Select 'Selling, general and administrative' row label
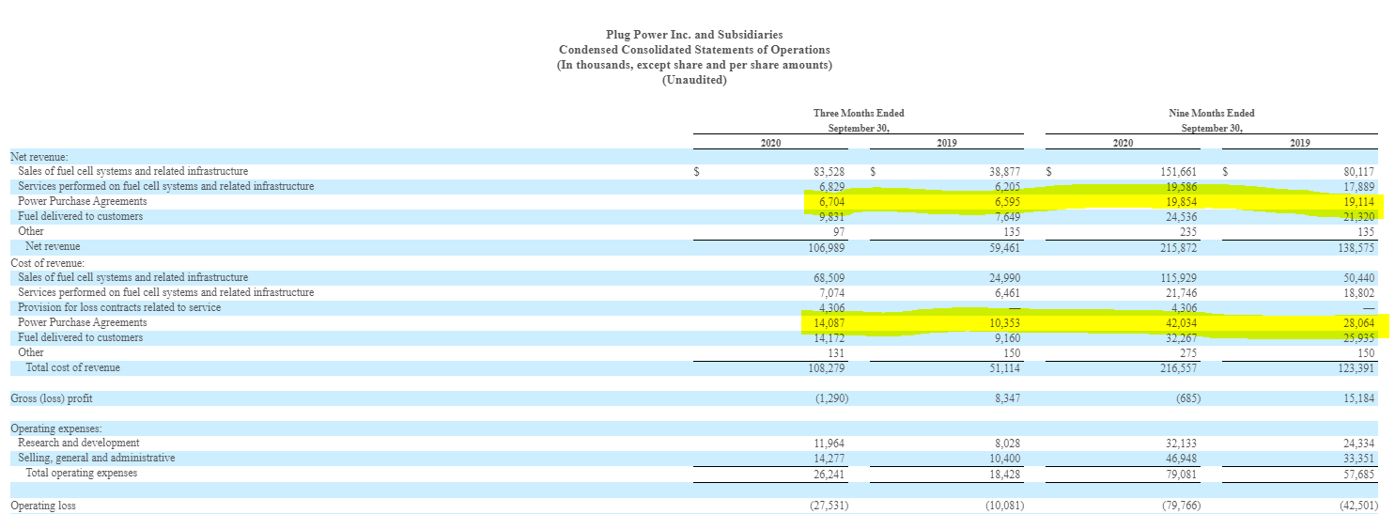1395x514 pixels. pyautogui.click(x=96, y=458)
